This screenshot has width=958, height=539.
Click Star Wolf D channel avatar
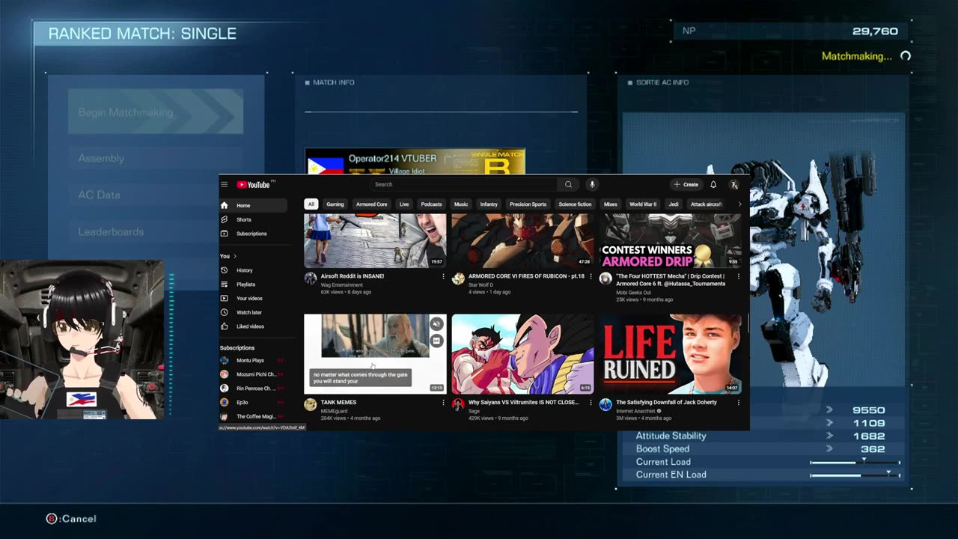coord(458,278)
